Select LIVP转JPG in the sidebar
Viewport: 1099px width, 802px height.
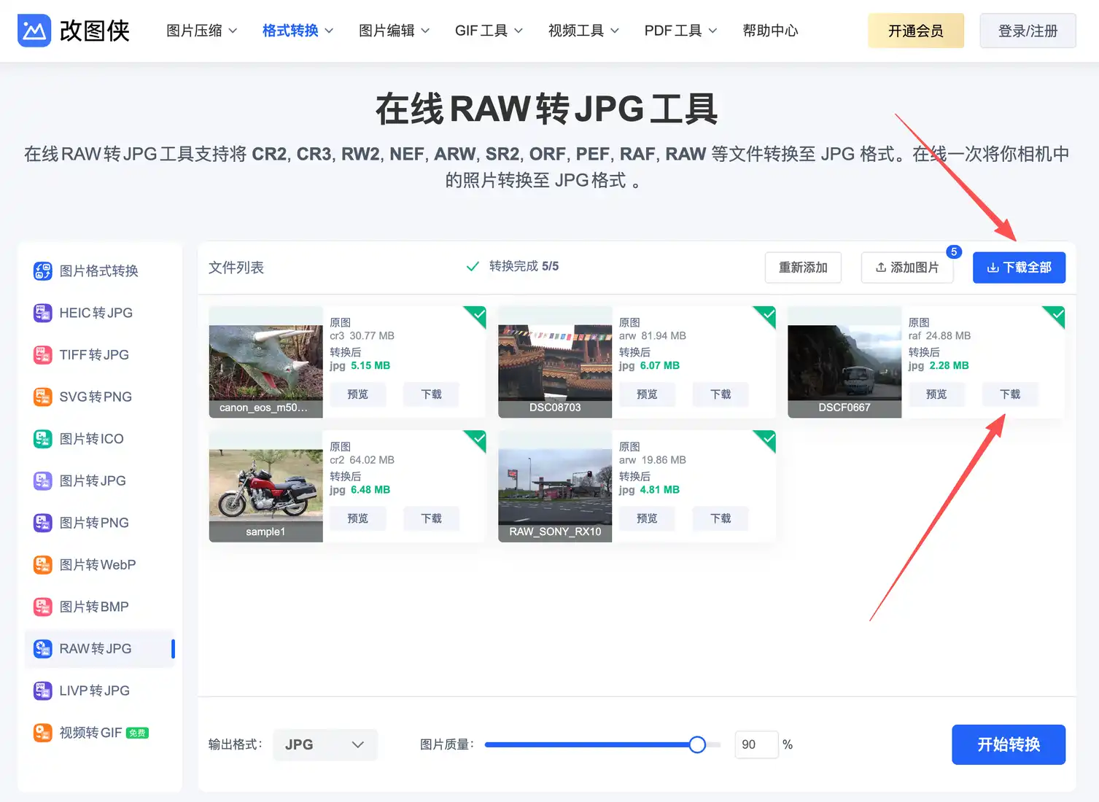94,690
